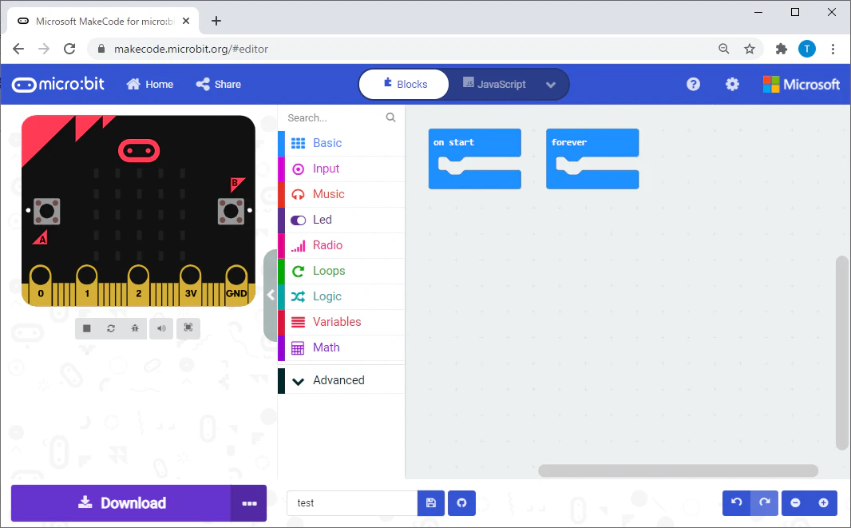This screenshot has width=851, height=528.
Task: Open the Variables blocks category
Action: click(x=342, y=322)
